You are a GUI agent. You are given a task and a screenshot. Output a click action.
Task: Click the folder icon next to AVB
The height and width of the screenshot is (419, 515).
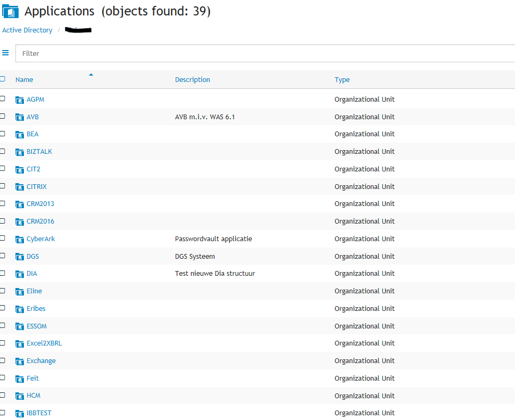click(20, 117)
